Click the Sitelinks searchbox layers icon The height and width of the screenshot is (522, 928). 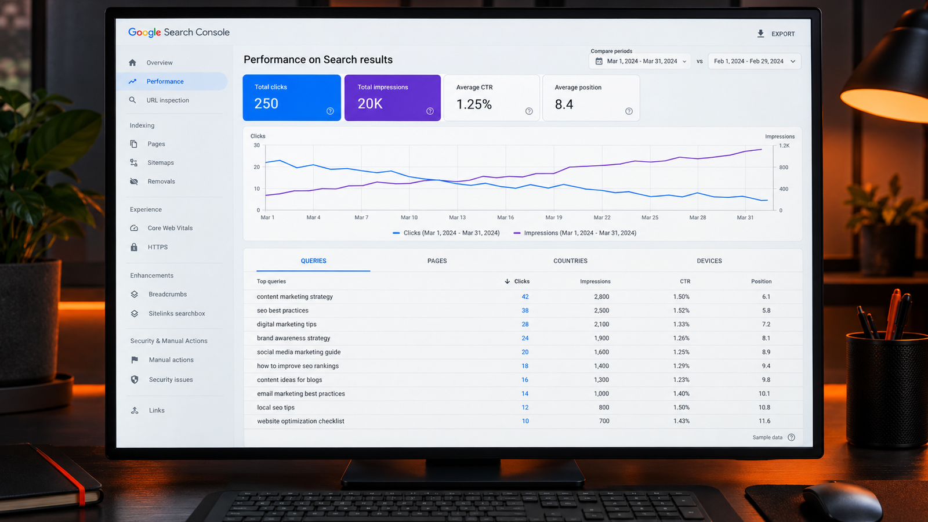click(134, 313)
